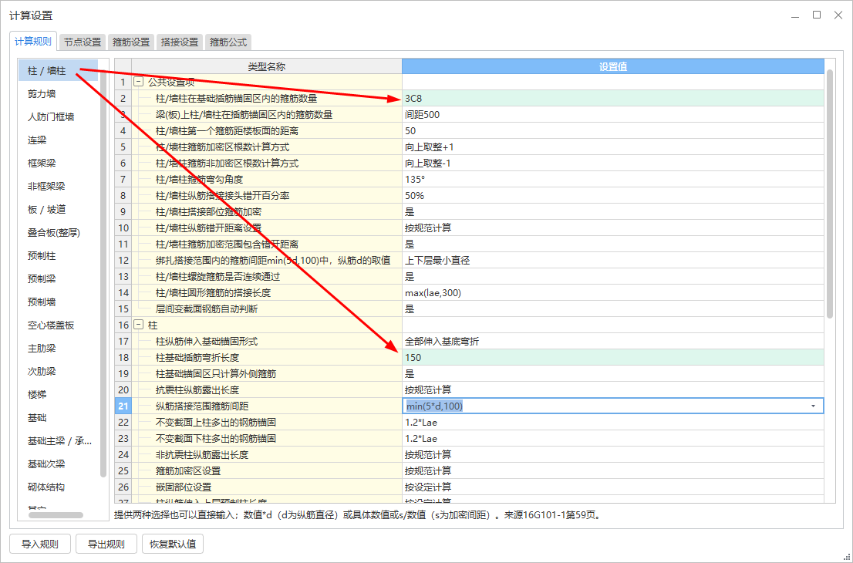This screenshot has width=853, height=563.
Task: Select the 计算规则 tab
Action: click(x=33, y=42)
